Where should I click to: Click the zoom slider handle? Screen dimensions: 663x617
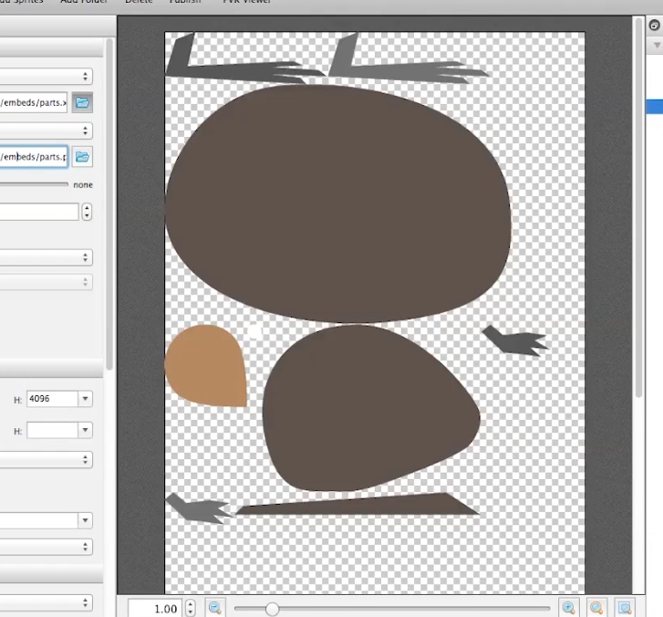[273, 609]
